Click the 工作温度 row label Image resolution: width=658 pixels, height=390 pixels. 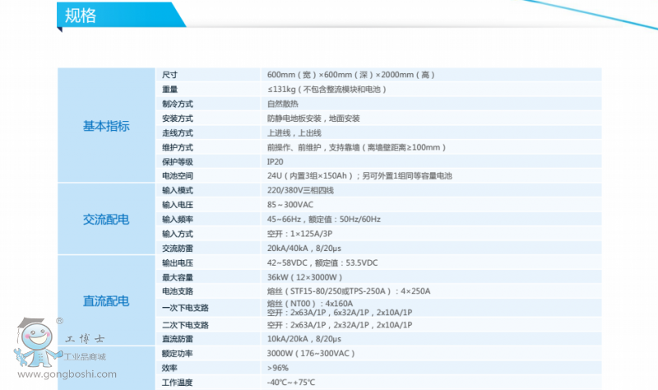pyautogui.click(x=177, y=383)
